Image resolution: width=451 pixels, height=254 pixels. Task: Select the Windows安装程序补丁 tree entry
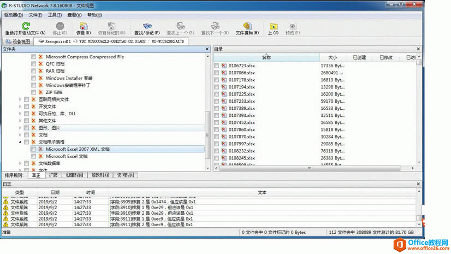click(x=68, y=85)
